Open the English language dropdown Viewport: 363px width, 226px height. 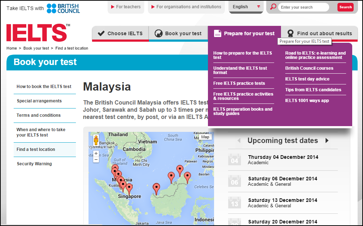pos(246,7)
